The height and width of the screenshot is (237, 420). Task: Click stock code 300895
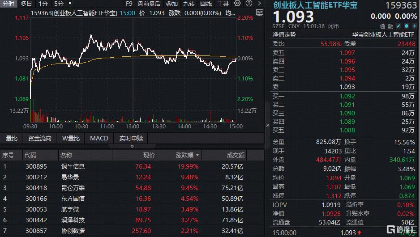pyautogui.click(x=36, y=166)
